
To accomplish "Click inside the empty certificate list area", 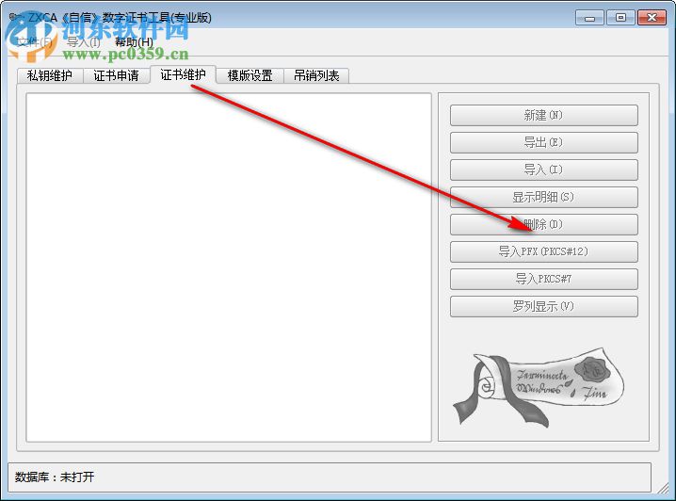I will tap(229, 267).
